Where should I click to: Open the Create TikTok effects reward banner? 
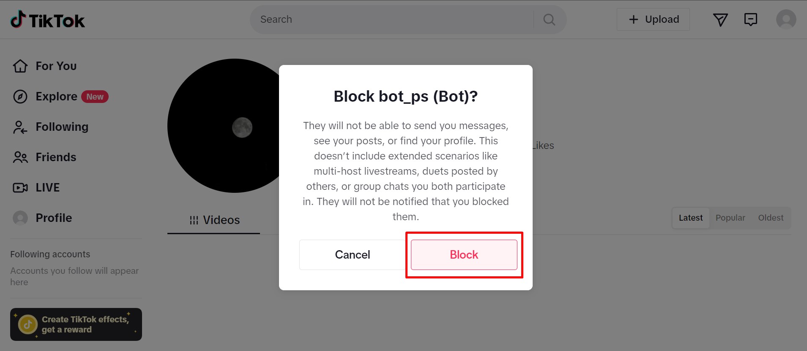pyautogui.click(x=76, y=324)
